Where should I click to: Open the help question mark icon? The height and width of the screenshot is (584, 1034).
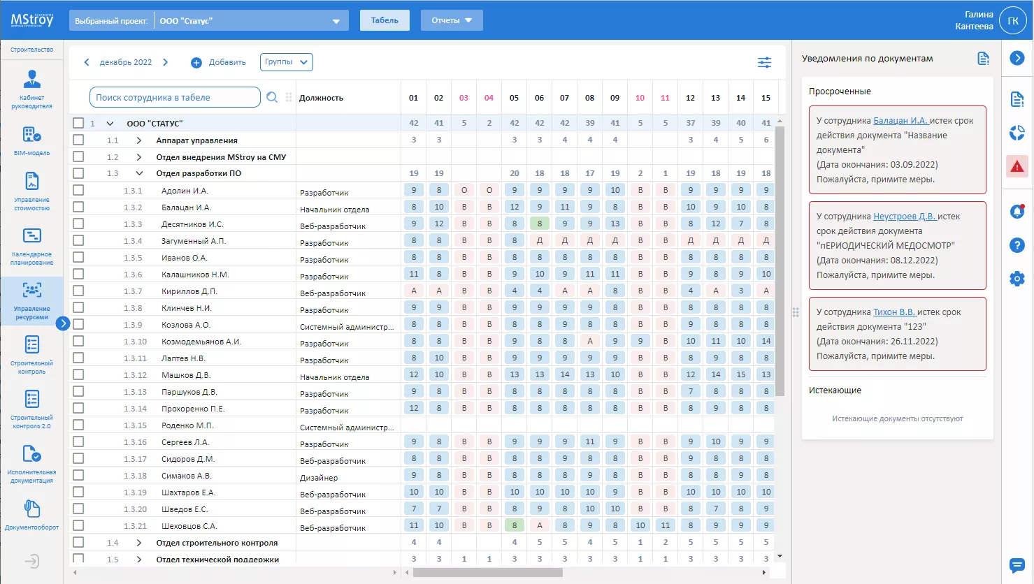pyautogui.click(x=1017, y=245)
